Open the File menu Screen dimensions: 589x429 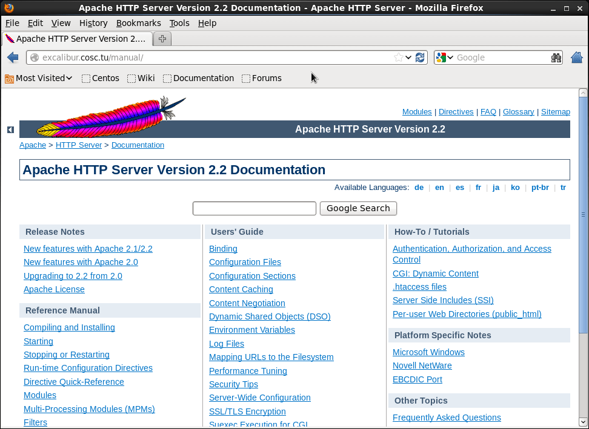tap(12, 23)
